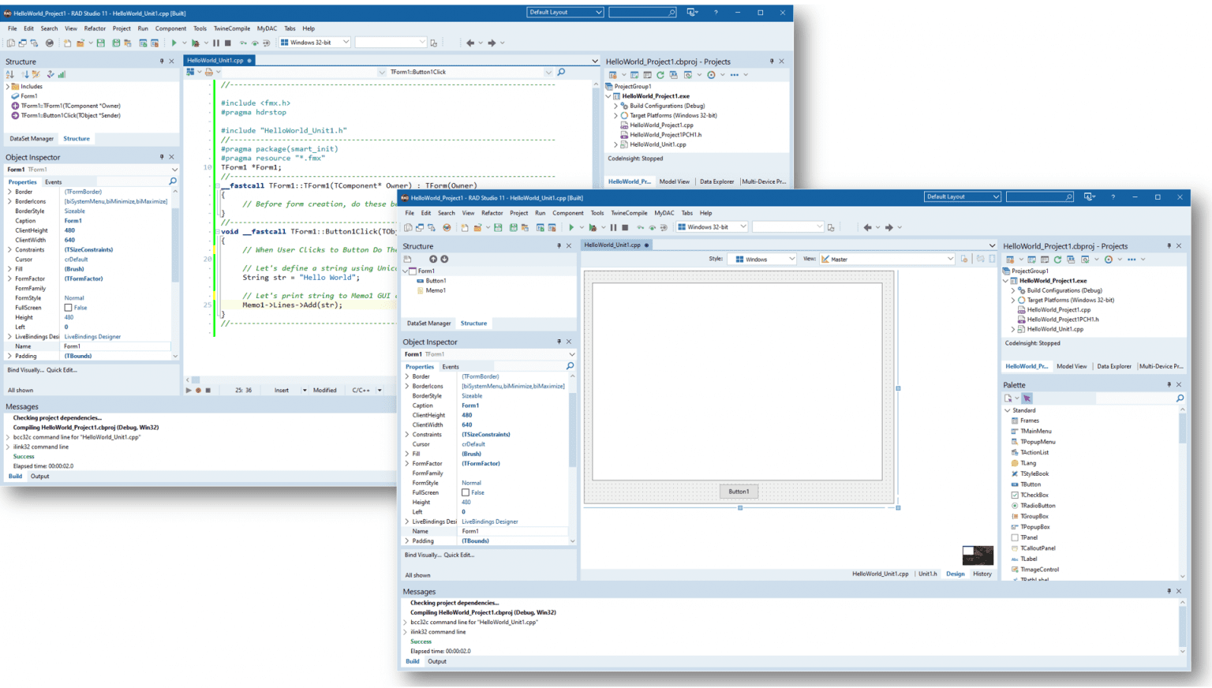Open DataSet Manager tab in front window

[428, 323]
